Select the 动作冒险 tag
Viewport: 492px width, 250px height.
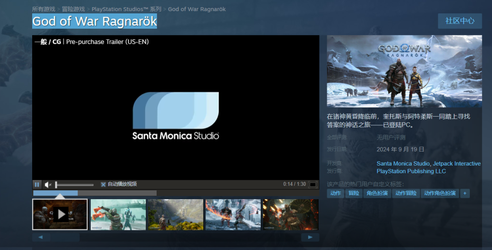click(x=406, y=193)
